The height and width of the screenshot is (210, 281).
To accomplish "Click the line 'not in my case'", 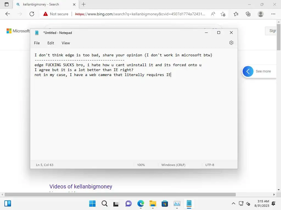I will pos(103,75).
